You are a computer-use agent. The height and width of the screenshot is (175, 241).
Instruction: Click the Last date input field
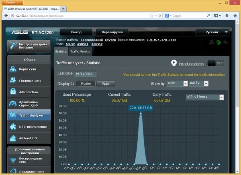86,74
